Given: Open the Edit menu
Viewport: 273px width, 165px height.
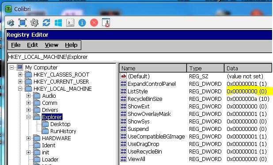Looking at the screenshot, I should pos(32,45).
